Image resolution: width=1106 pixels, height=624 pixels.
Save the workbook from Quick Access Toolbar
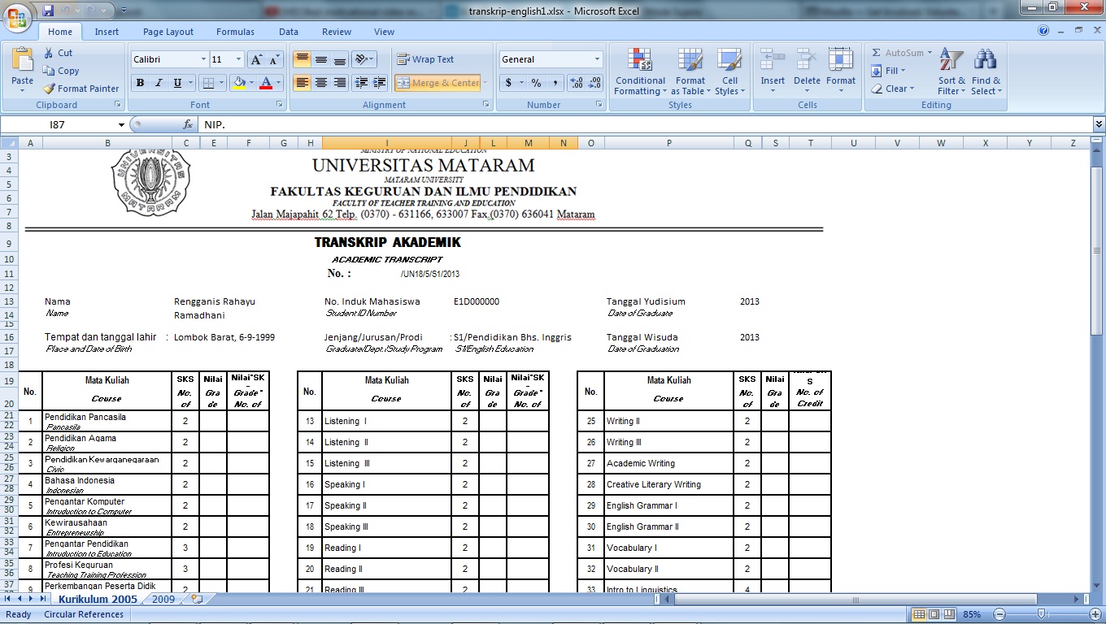tap(48, 11)
